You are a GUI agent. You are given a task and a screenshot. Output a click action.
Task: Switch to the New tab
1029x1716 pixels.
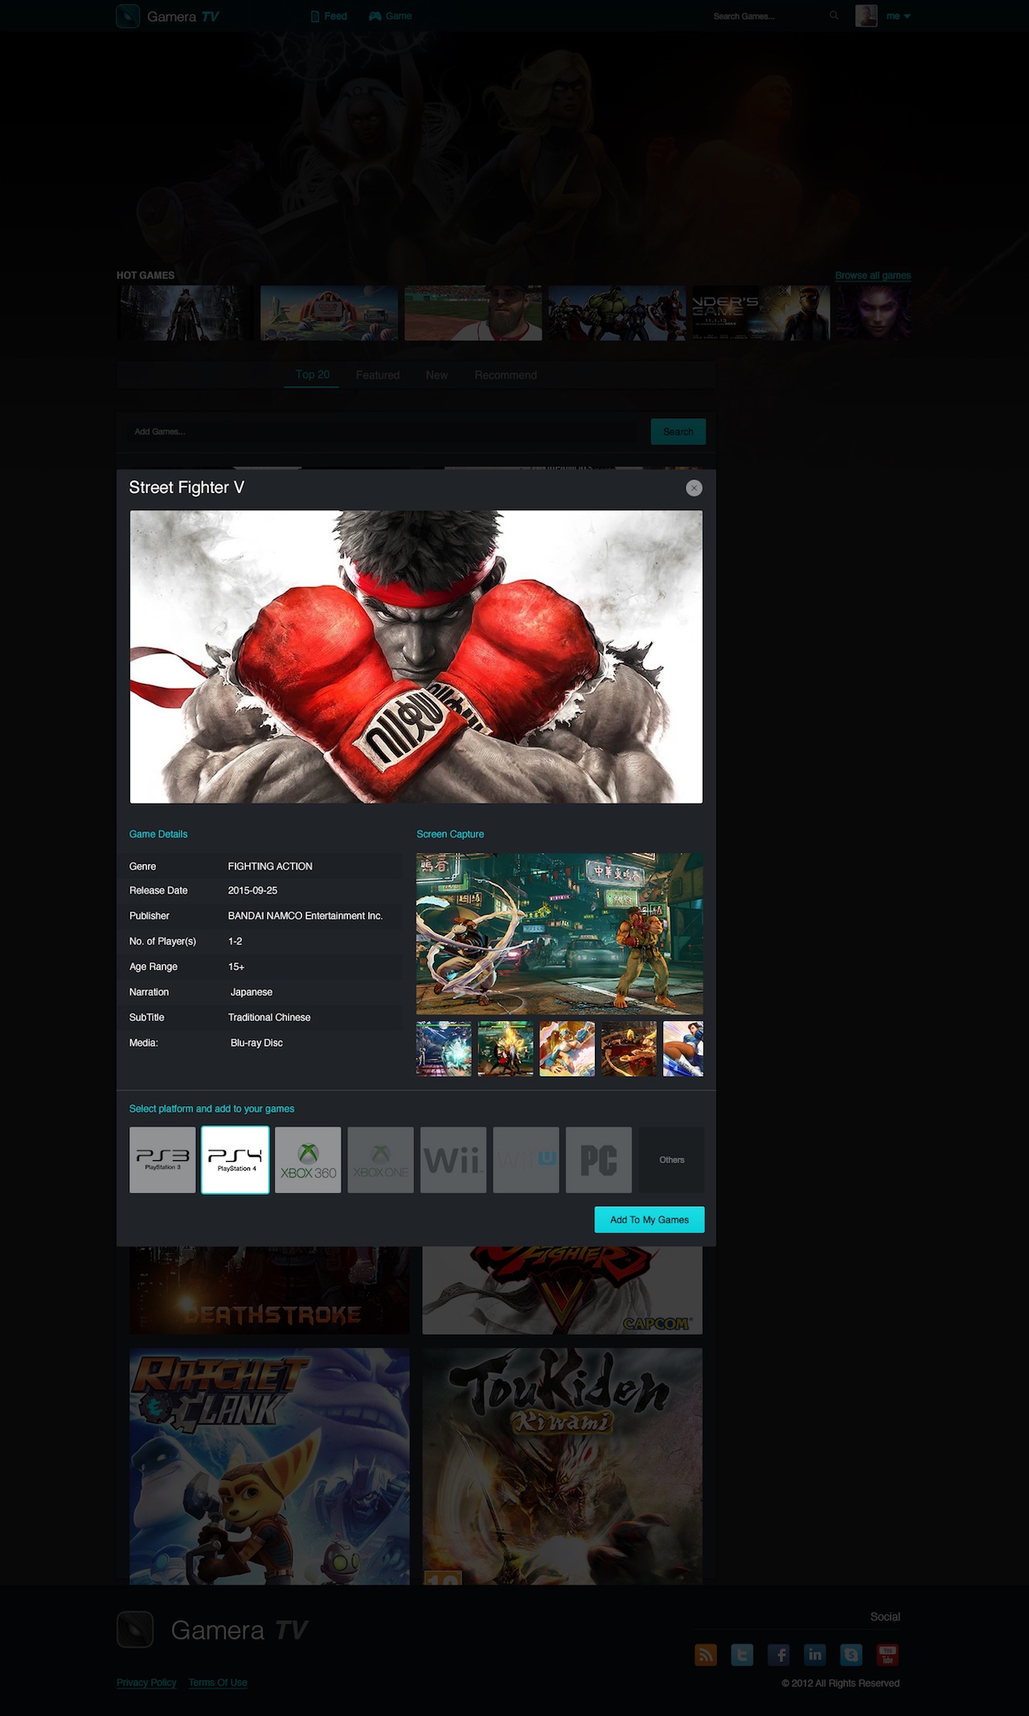[437, 375]
